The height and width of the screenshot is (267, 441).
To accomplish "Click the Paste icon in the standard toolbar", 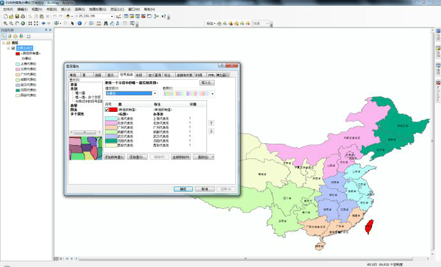I will [x=42, y=17].
